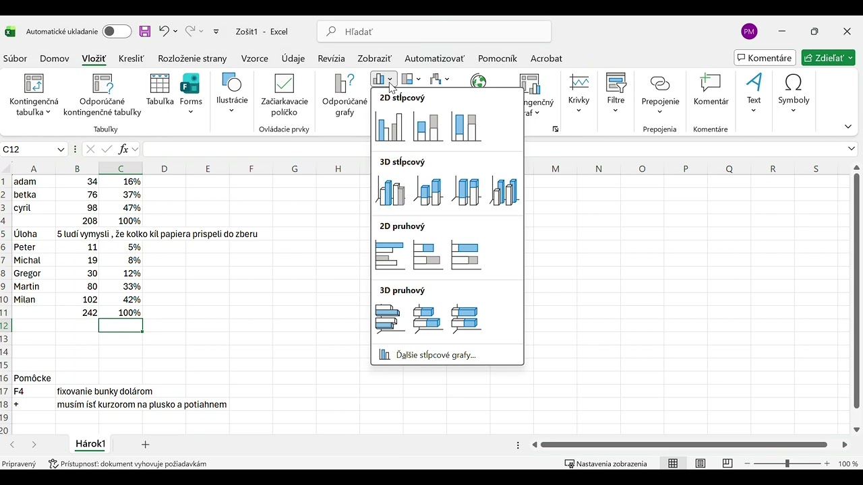Screen dimensions: 863x485
Task: Insert the 3D clustered bar chart
Action: [390, 319]
